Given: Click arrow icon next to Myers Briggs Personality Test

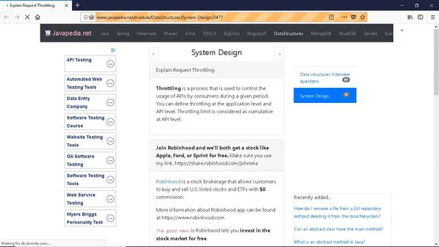Looking at the screenshot, I should tap(110, 218).
